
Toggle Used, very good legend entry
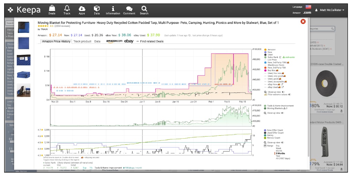tap(275, 76)
